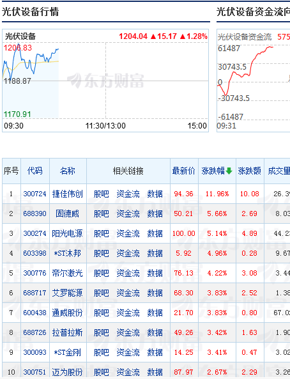Open 资金流 link for 拉普拉斯
Screen dimensions: 290x381
128,332
